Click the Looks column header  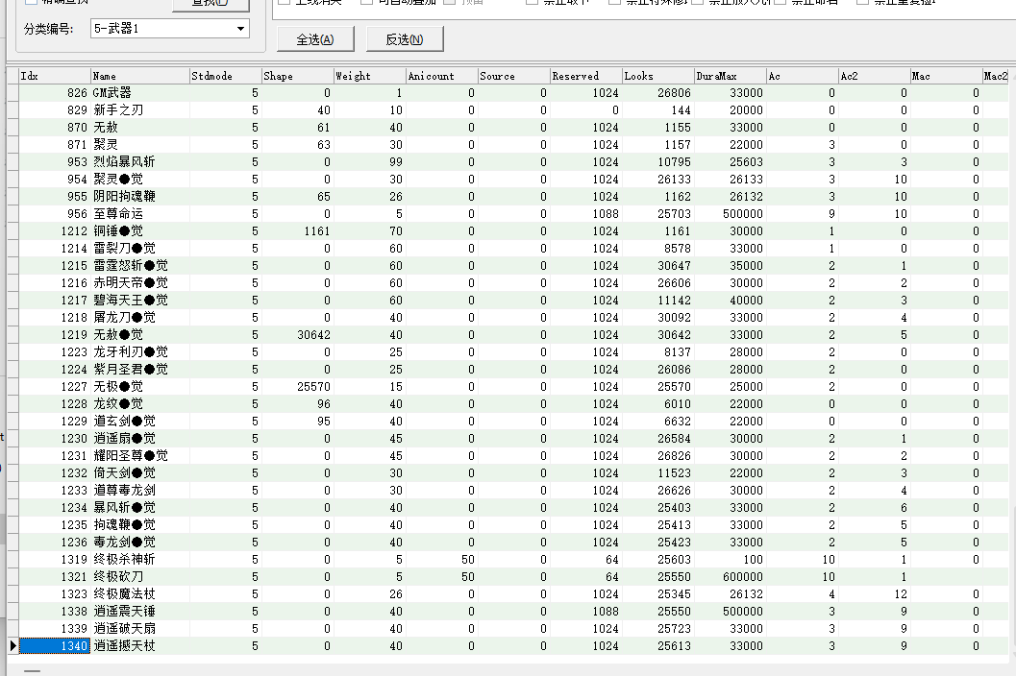[657, 76]
